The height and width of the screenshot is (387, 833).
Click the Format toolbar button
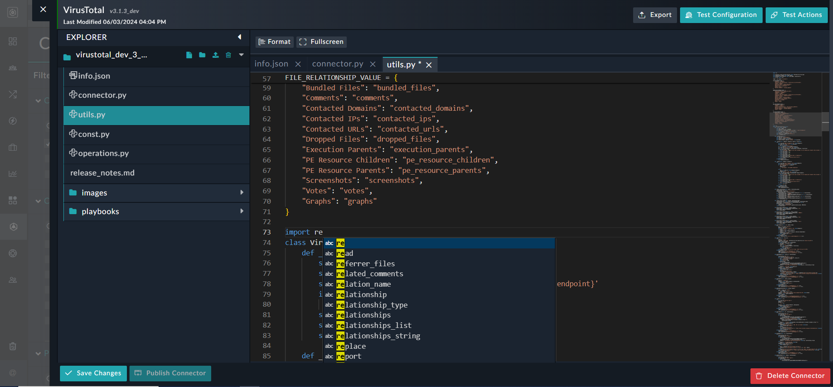point(274,42)
